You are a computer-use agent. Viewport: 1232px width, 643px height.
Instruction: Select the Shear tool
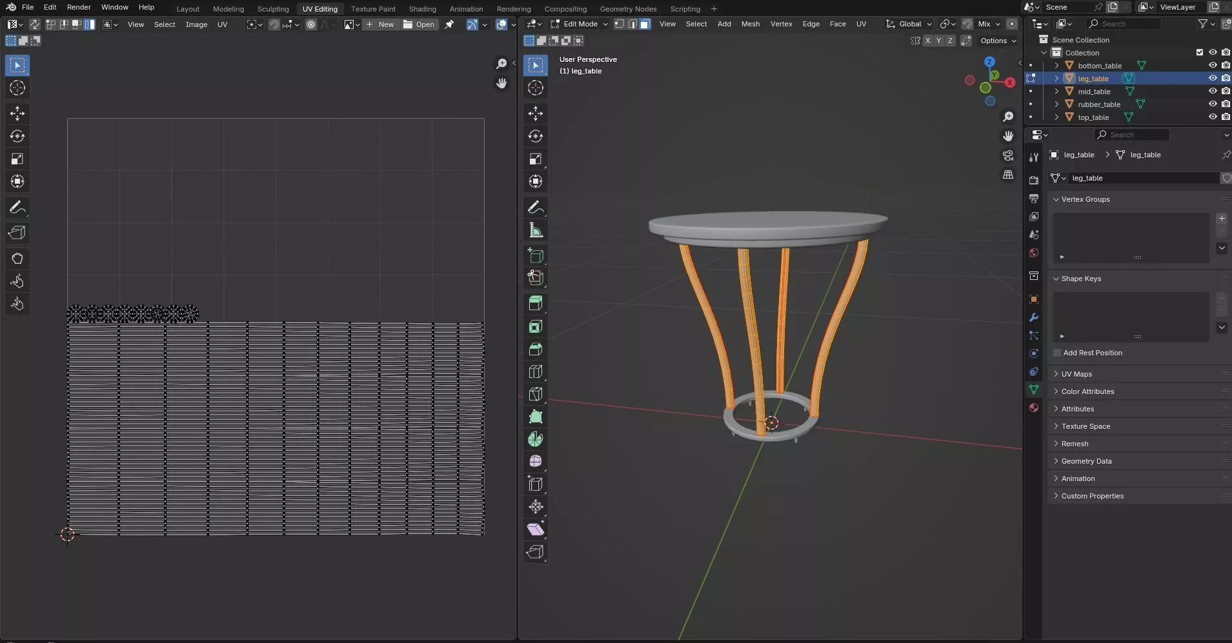tap(536, 529)
